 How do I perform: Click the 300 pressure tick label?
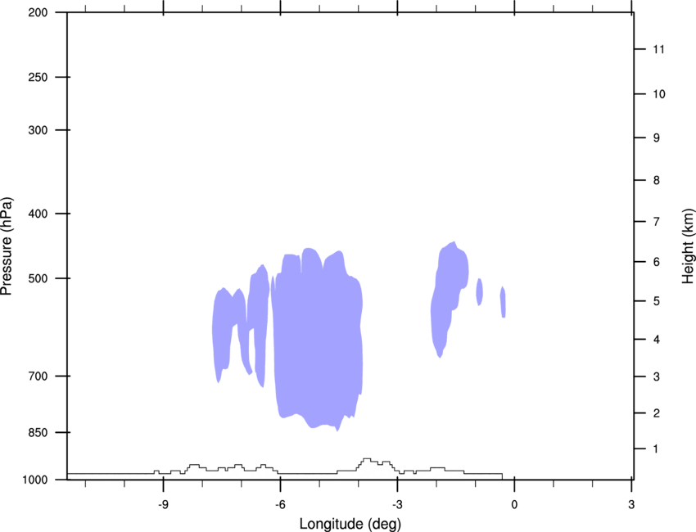point(38,130)
